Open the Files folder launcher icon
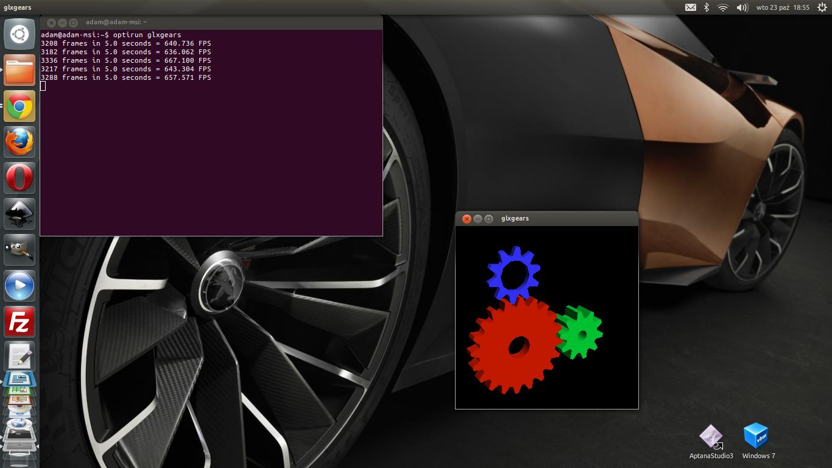 tap(19, 70)
